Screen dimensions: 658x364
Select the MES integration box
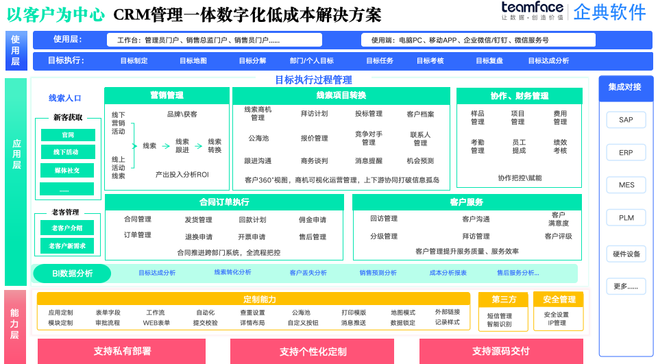tap(626, 184)
